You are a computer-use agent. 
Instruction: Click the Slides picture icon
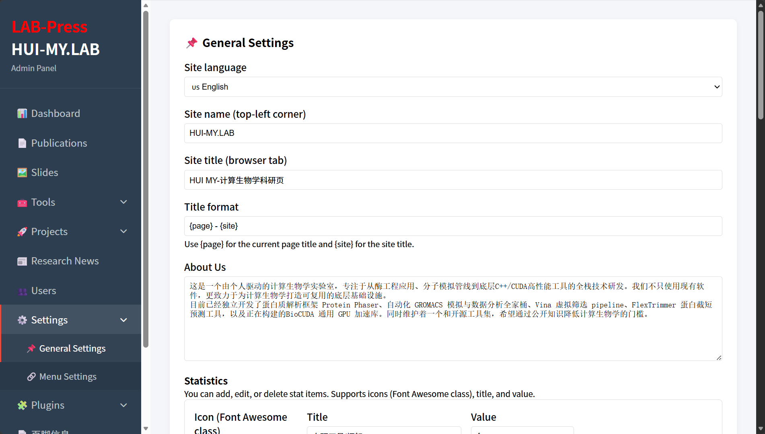point(22,173)
